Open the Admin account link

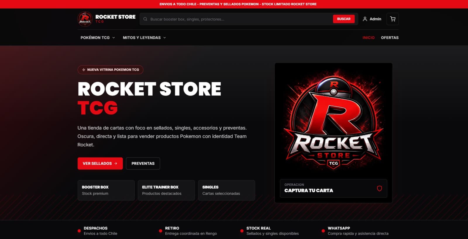(x=372, y=19)
